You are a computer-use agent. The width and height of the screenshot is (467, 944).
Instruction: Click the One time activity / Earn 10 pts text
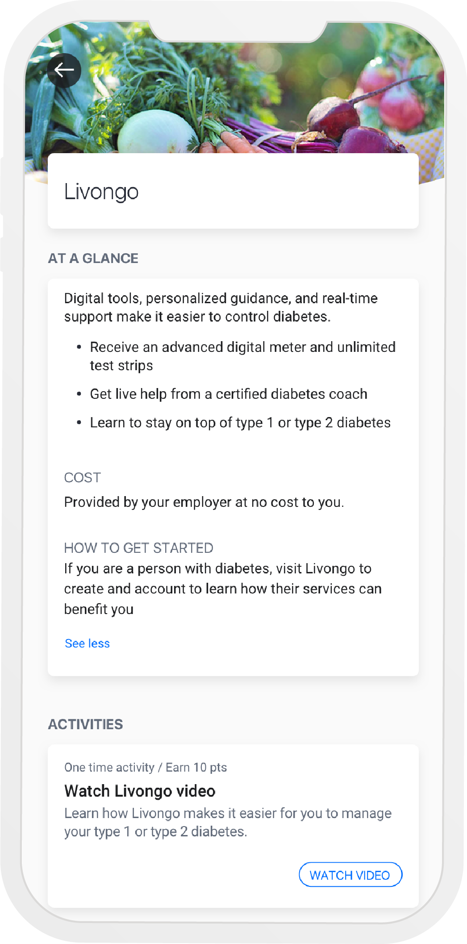(x=146, y=767)
